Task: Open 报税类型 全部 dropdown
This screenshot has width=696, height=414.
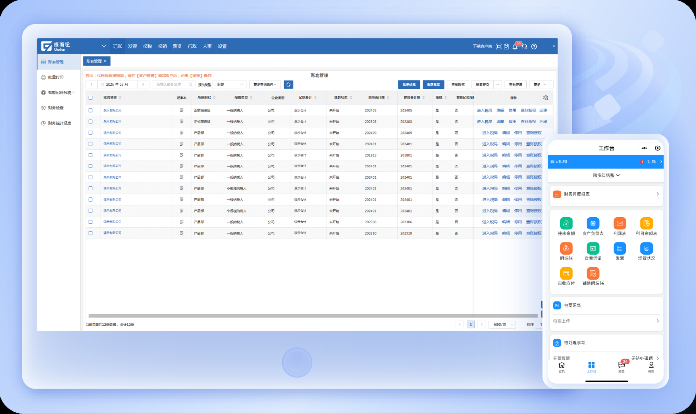Action: 230,84
